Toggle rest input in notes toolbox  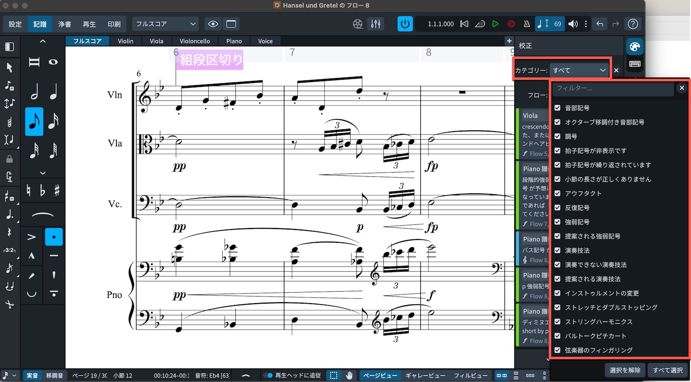pos(10,232)
